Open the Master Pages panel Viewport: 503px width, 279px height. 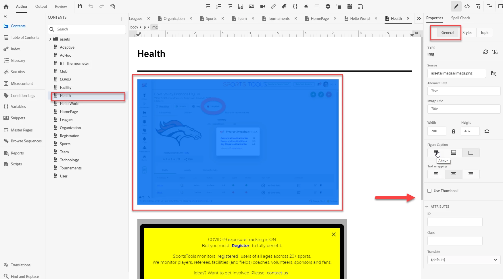pyautogui.click(x=22, y=130)
